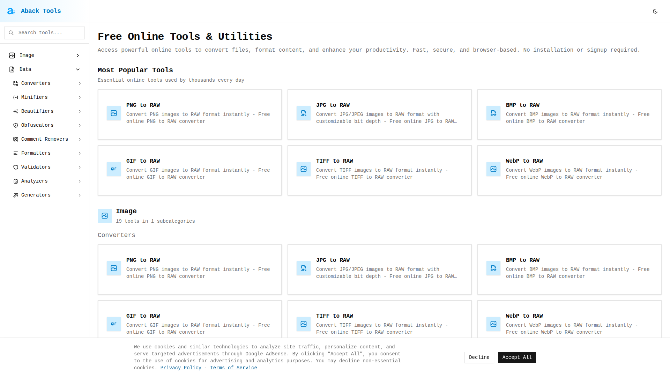670x377 pixels.
Task: Click the Comment Removers sidebar icon
Action: coord(16,139)
